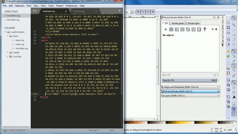Click the bold A text snapping icon
Screen dimensions: 238x134
click(234, 97)
